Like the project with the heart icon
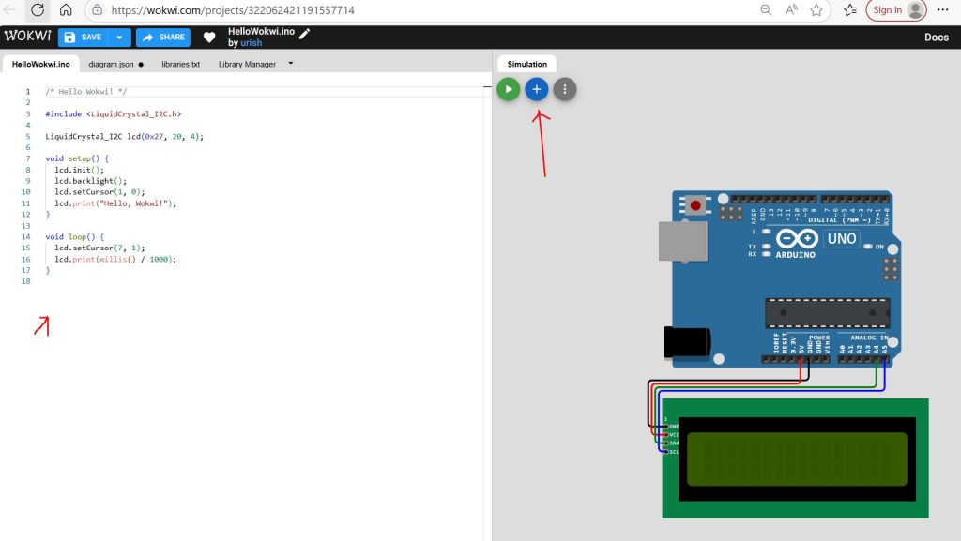Screen dimensions: 961x541 (209, 38)
